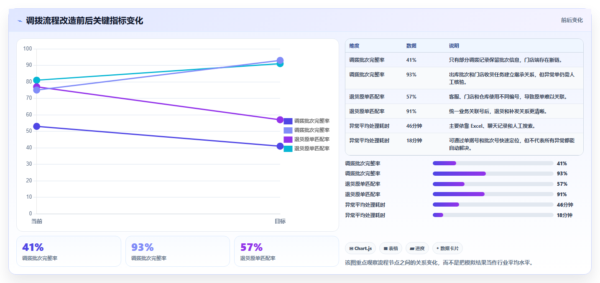
Task: Toggle the purple 退货原单匹配率 legend entry
Action: pyautogui.click(x=306, y=139)
